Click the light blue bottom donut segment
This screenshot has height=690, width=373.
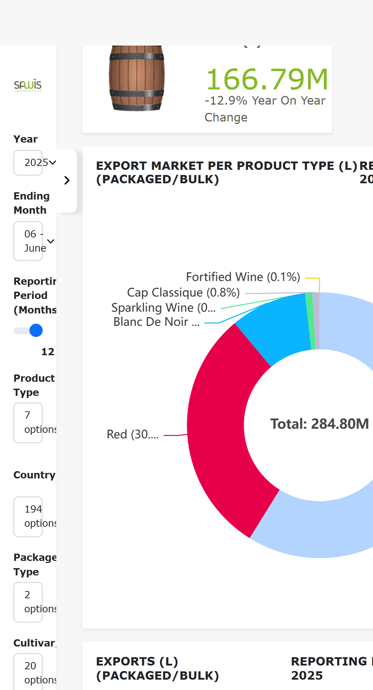311,528
